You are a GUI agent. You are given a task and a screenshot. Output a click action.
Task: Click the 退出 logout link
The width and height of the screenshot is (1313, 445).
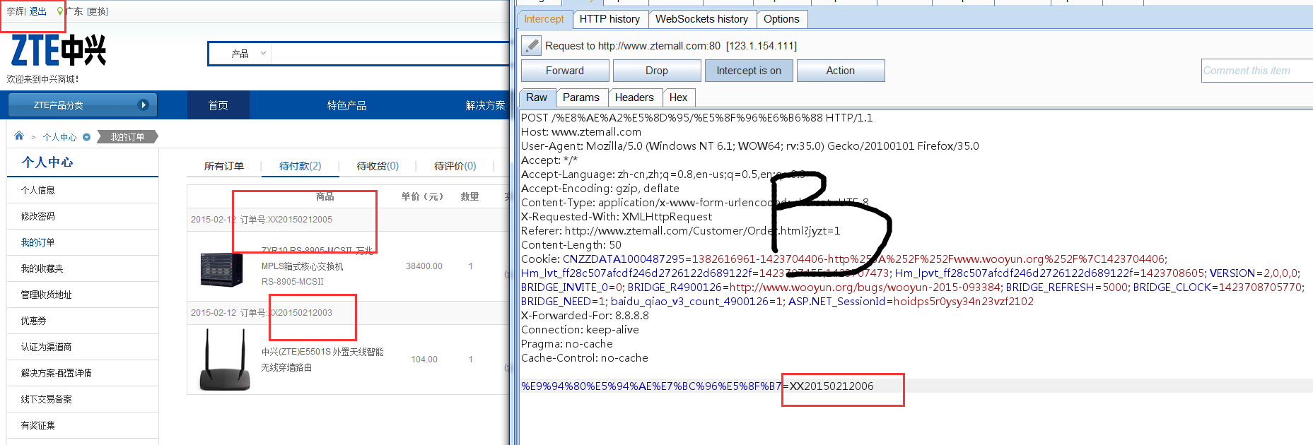click(37, 11)
